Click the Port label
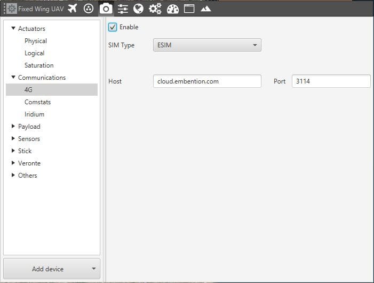Image resolution: width=374 pixels, height=283 pixels. 280,81
